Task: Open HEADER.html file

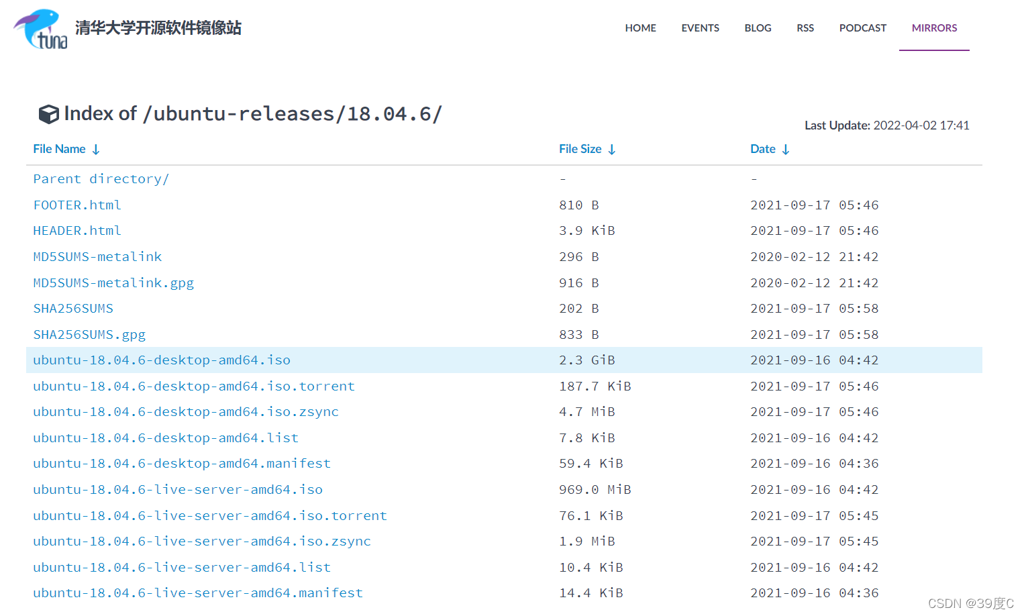Action: 77,231
